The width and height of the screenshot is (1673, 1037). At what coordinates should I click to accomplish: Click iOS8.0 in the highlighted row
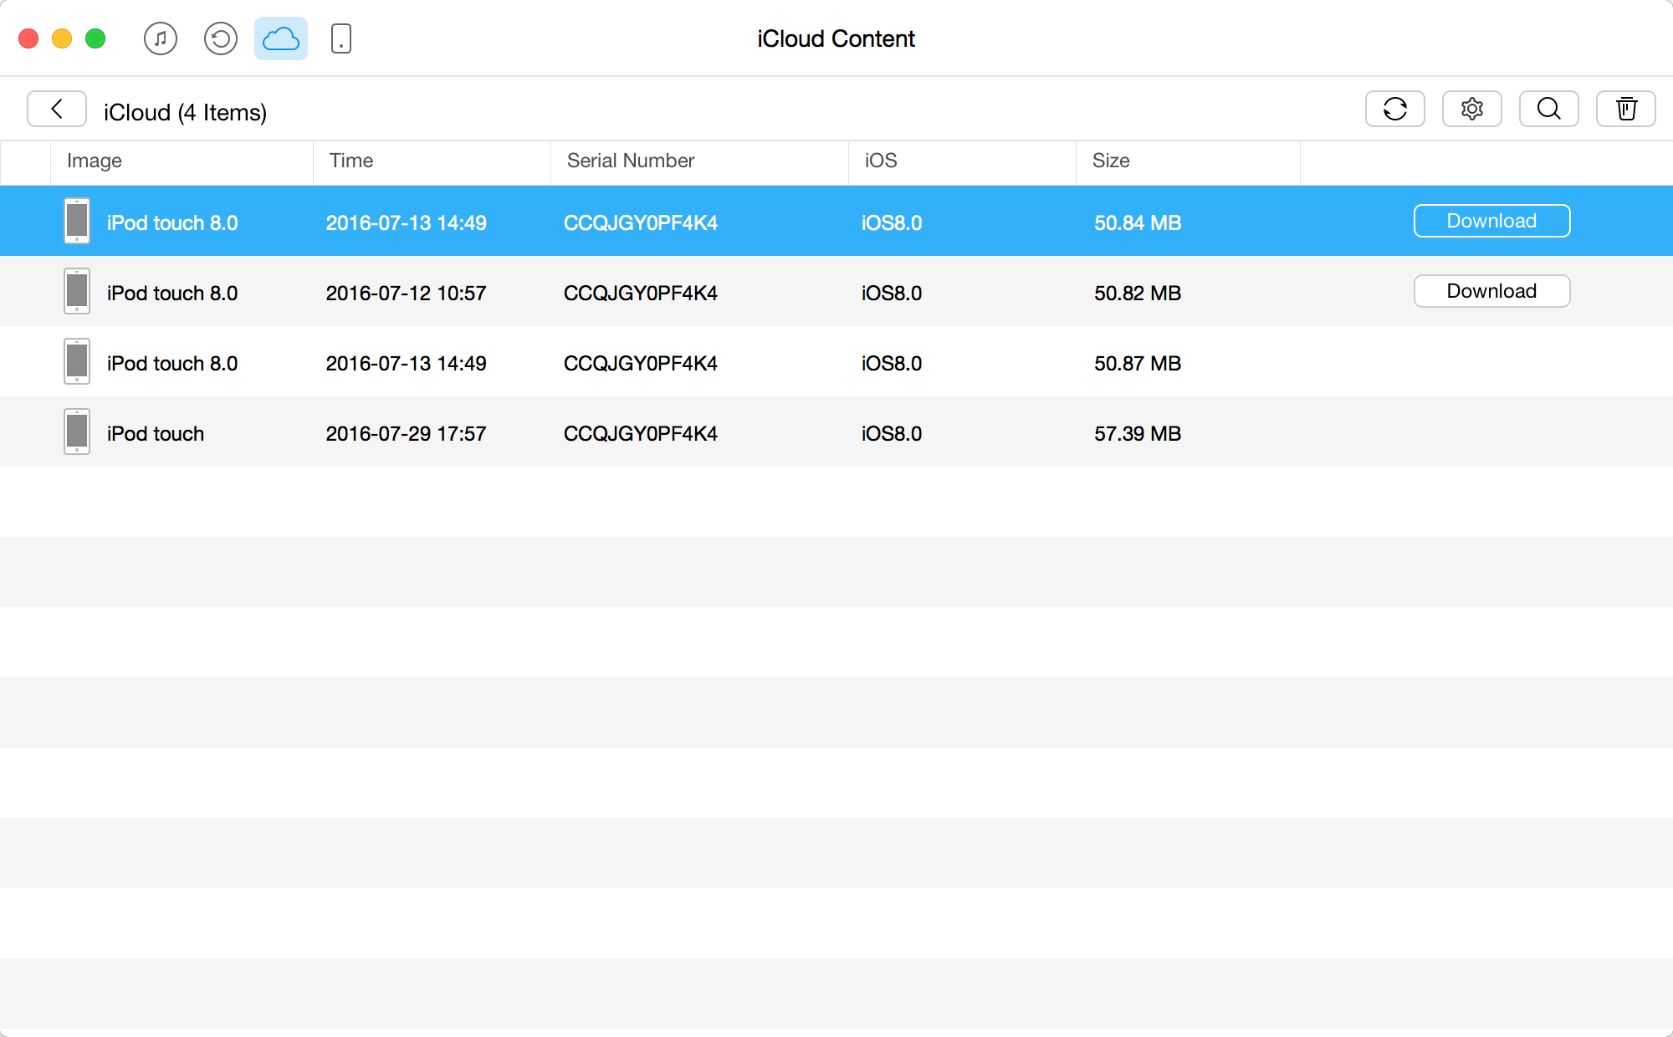[x=892, y=223]
